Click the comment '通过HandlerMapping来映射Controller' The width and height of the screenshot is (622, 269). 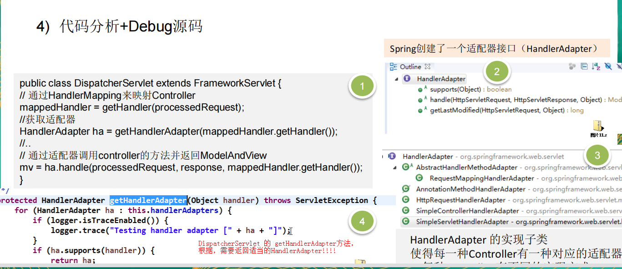click(x=108, y=96)
